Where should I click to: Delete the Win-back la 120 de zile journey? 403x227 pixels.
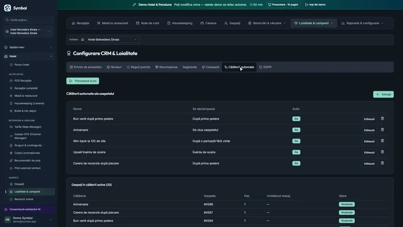383,141
